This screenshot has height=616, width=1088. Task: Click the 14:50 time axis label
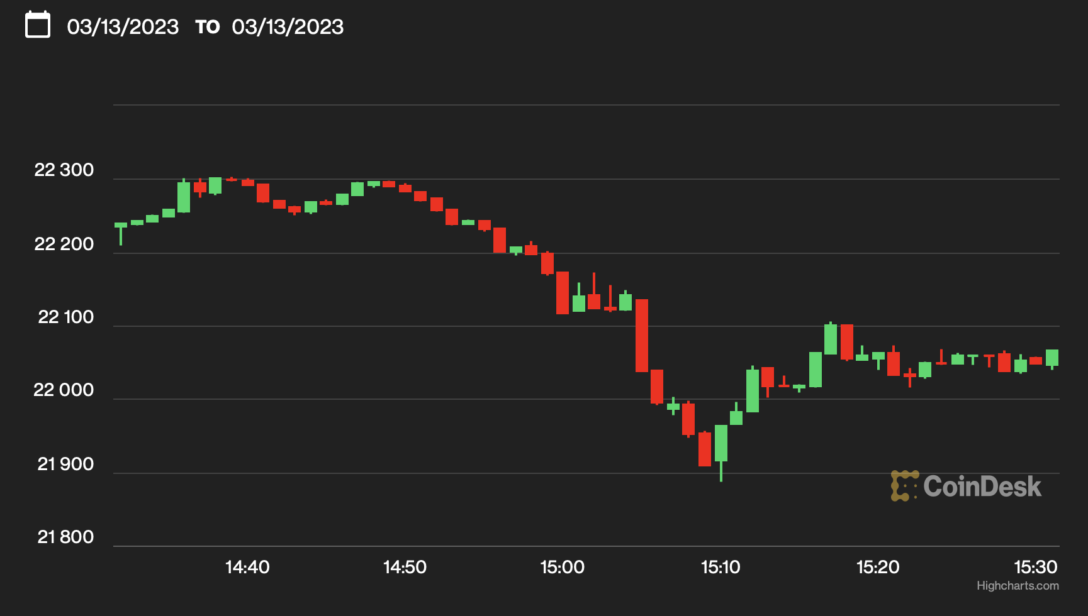click(405, 566)
